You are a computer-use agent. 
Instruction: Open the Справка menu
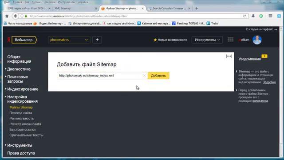(83, 2)
